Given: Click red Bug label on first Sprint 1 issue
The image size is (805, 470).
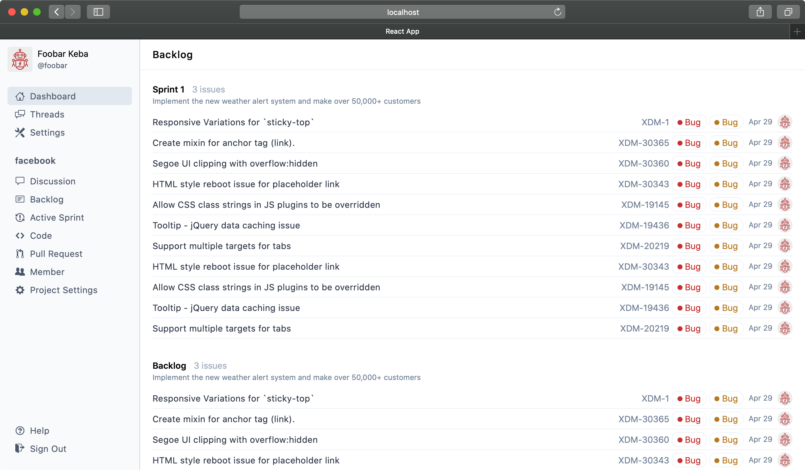Looking at the screenshot, I should pos(689,122).
